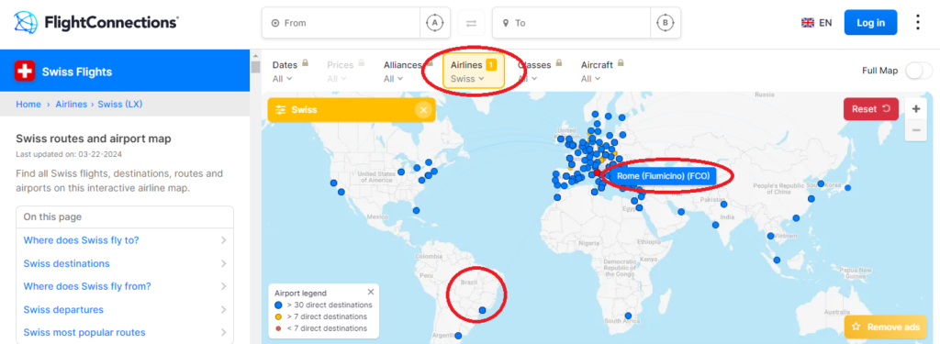Image resolution: width=940 pixels, height=344 pixels.
Task: Click the FlightConnections globe logo
Action: pos(26,23)
